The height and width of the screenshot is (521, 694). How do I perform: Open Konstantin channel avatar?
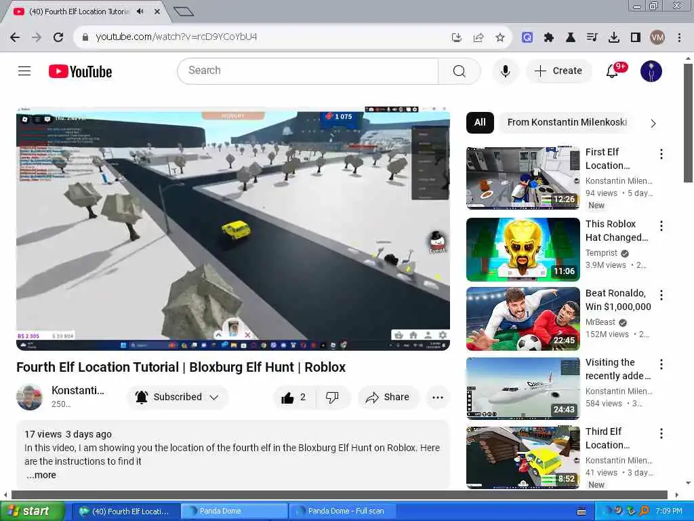pyautogui.click(x=30, y=398)
